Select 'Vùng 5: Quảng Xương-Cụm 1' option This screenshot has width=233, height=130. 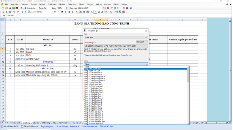pyautogui.click(x=136, y=77)
